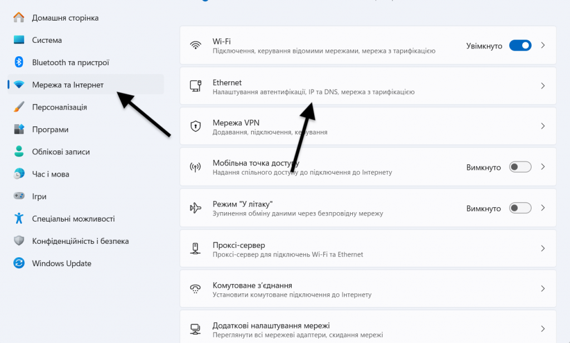This screenshot has width=570, height=343.
Task: Click the dial-up connection icon
Action: click(x=196, y=288)
